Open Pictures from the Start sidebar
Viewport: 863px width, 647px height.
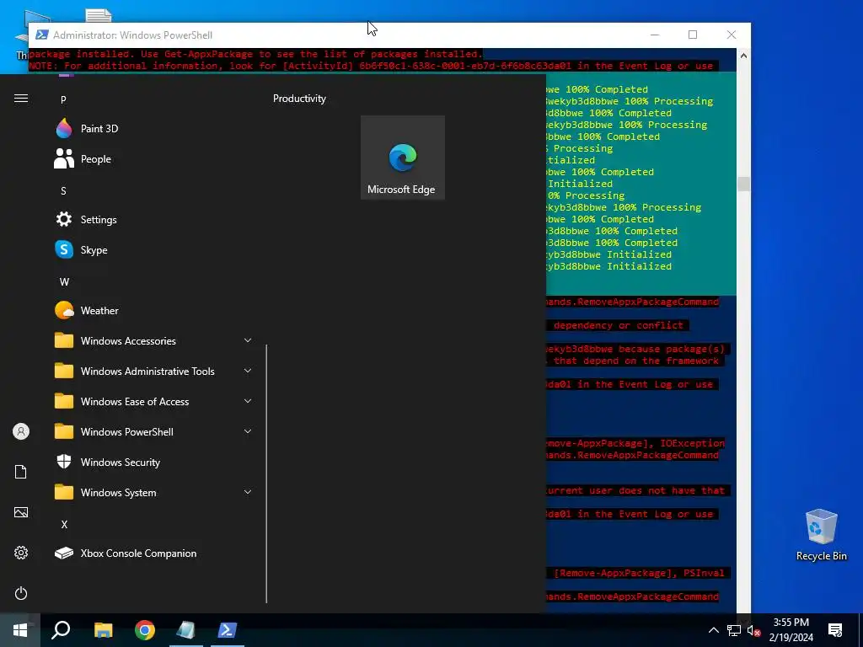pos(21,512)
